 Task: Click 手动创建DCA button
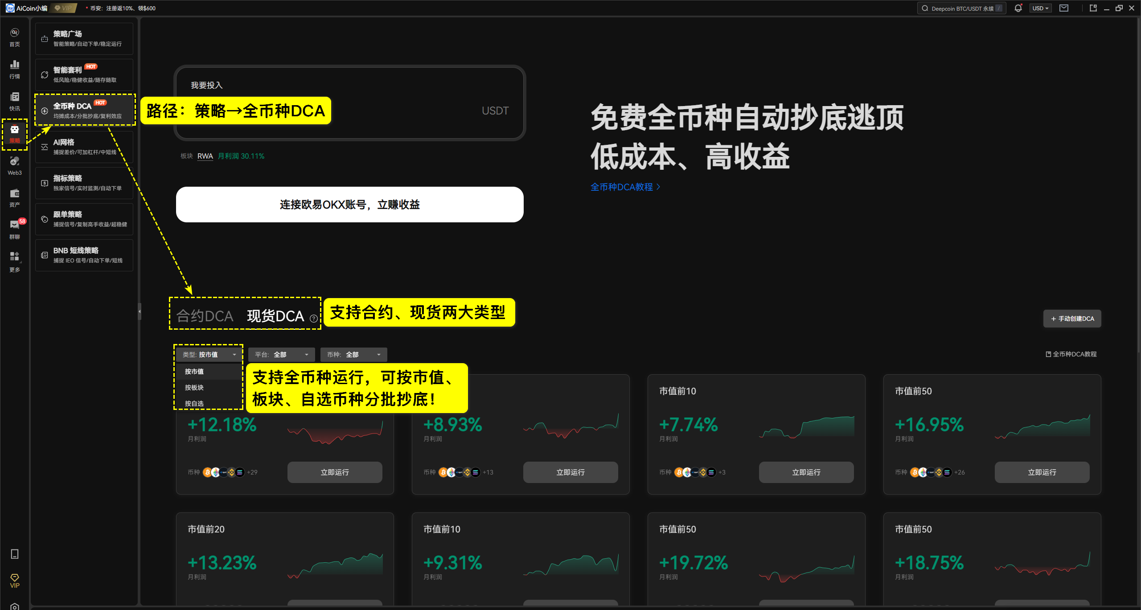[x=1072, y=319]
